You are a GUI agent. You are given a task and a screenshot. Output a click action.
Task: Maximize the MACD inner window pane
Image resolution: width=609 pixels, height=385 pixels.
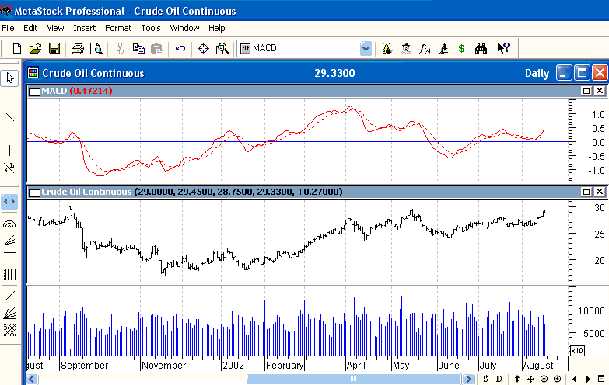pos(586,92)
